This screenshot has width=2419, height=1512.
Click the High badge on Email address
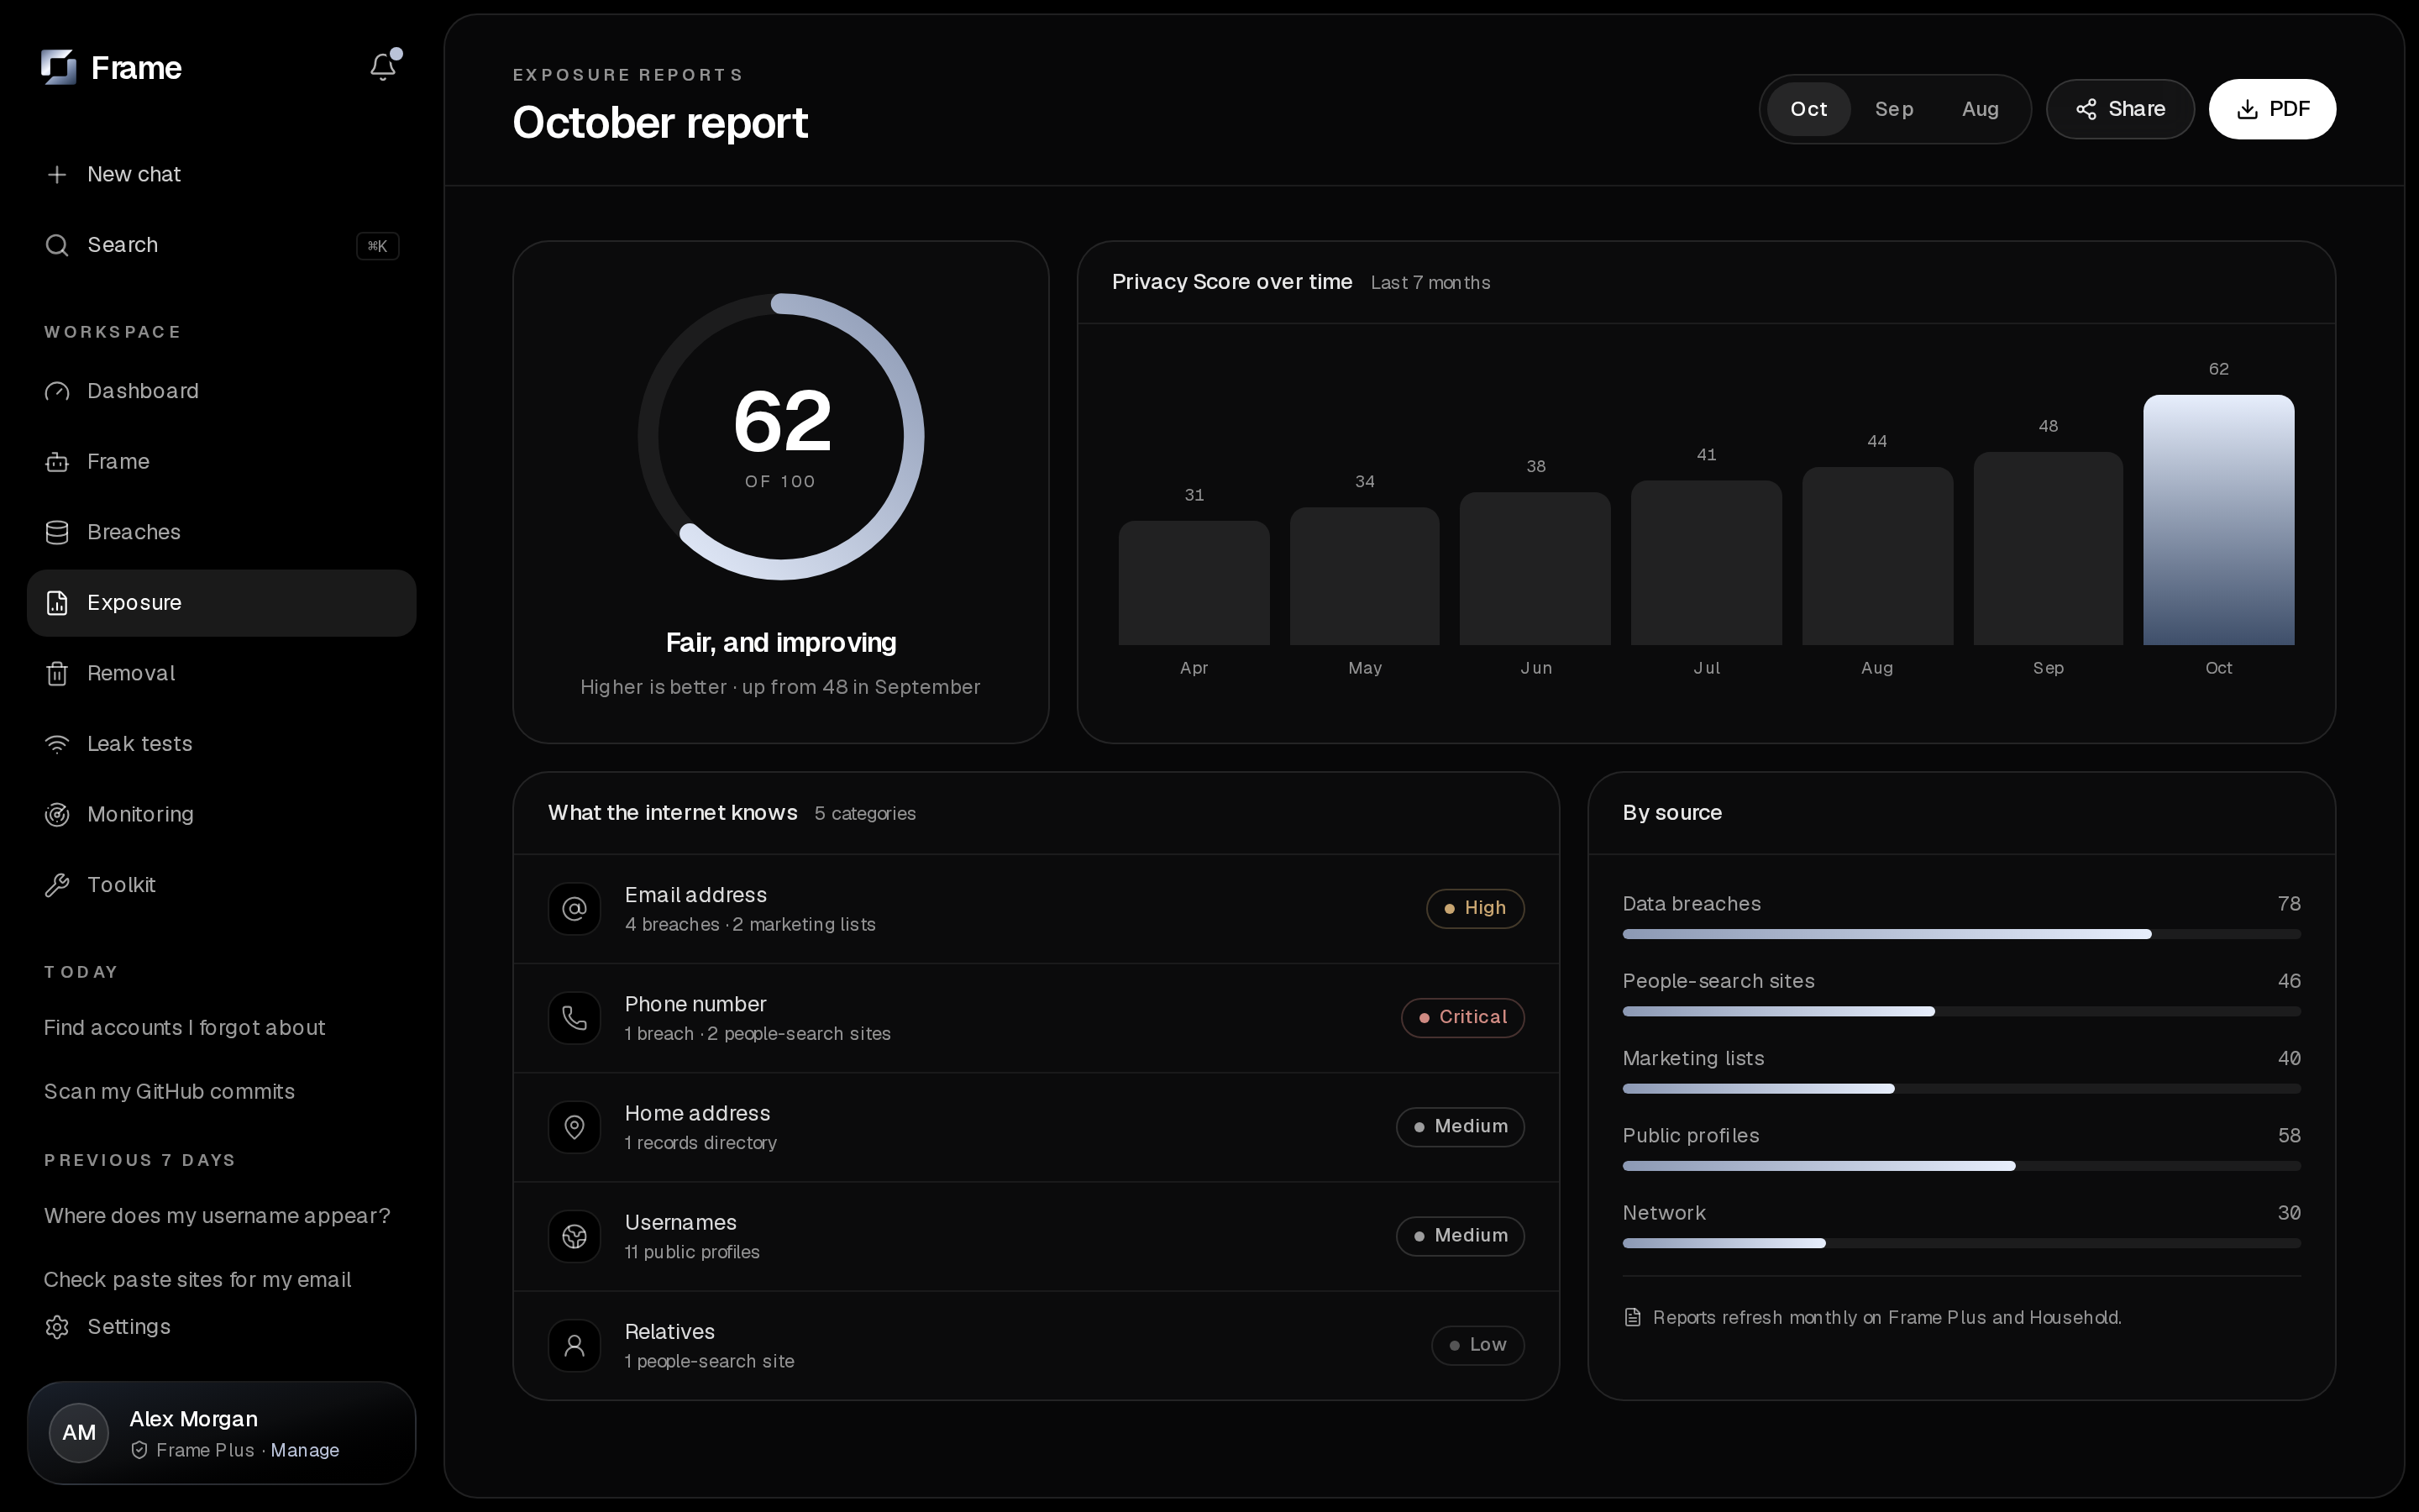1476,908
